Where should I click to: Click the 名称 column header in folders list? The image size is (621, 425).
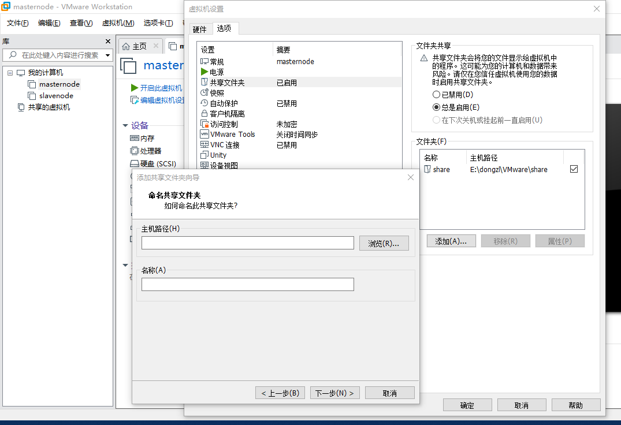point(431,158)
